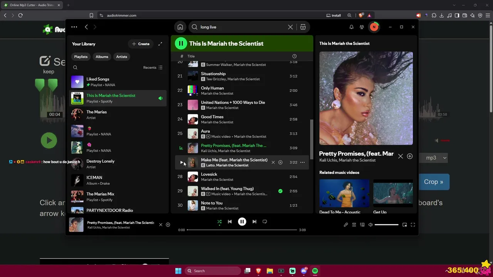493x277 pixels.
Task: Open Spotify three-dot main menu
Action: [74, 27]
